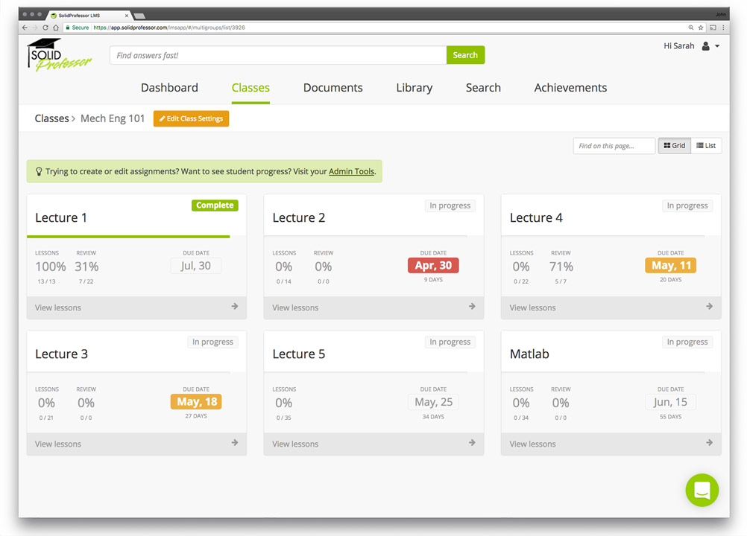Screen dimensions: 747x536
Task: Go to the Achievements tab
Action: pos(570,88)
